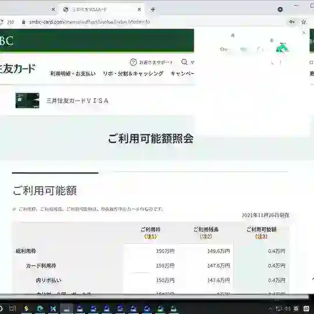Open the network icon in the system tray

(279, 308)
